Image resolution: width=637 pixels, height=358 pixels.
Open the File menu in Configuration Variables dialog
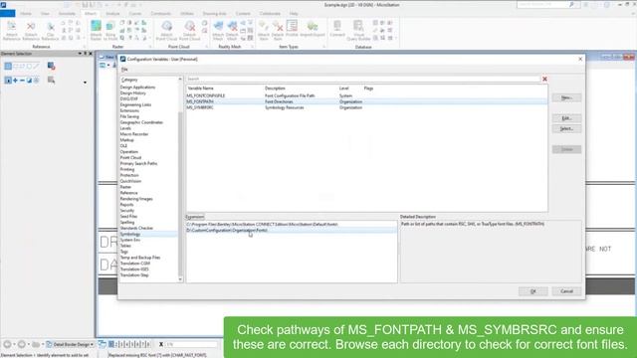click(124, 70)
